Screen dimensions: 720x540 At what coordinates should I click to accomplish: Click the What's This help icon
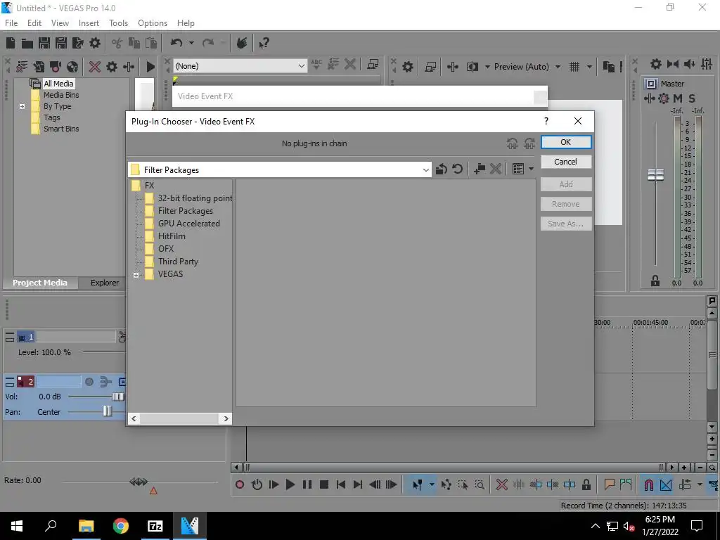(x=264, y=43)
